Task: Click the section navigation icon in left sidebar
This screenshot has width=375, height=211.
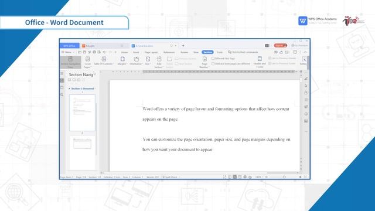Action: pyautogui.click(x=62, y=81)
